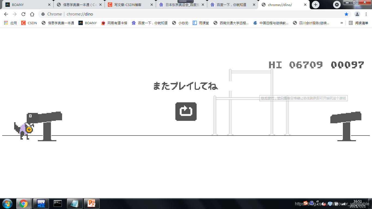Click the address bar showing chrome://dino
The image size is (372, 209).
pos(194,14)
